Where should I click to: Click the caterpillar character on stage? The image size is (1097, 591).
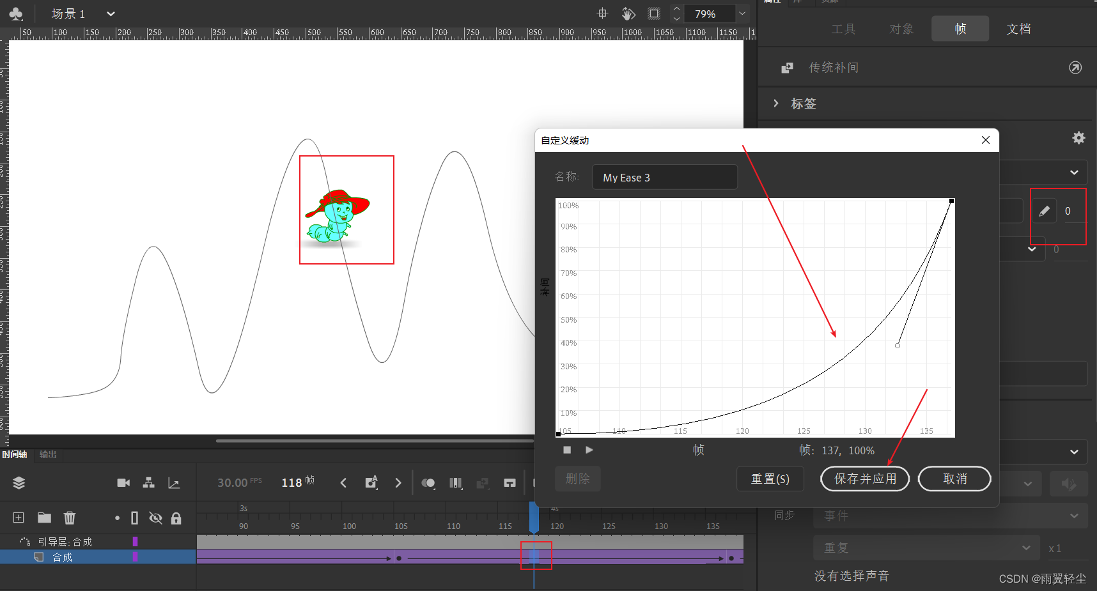point(336,216)
